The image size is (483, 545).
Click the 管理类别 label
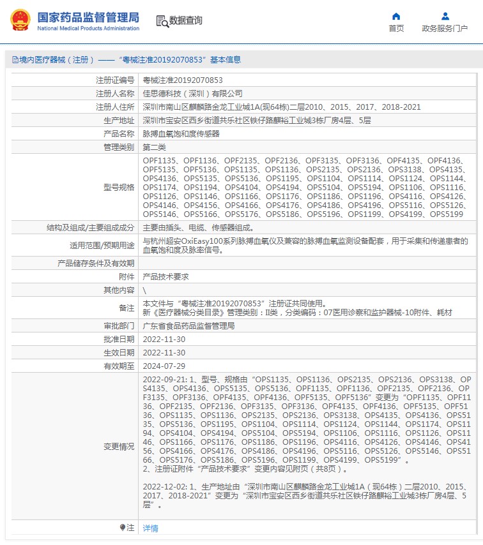point(119,147)
